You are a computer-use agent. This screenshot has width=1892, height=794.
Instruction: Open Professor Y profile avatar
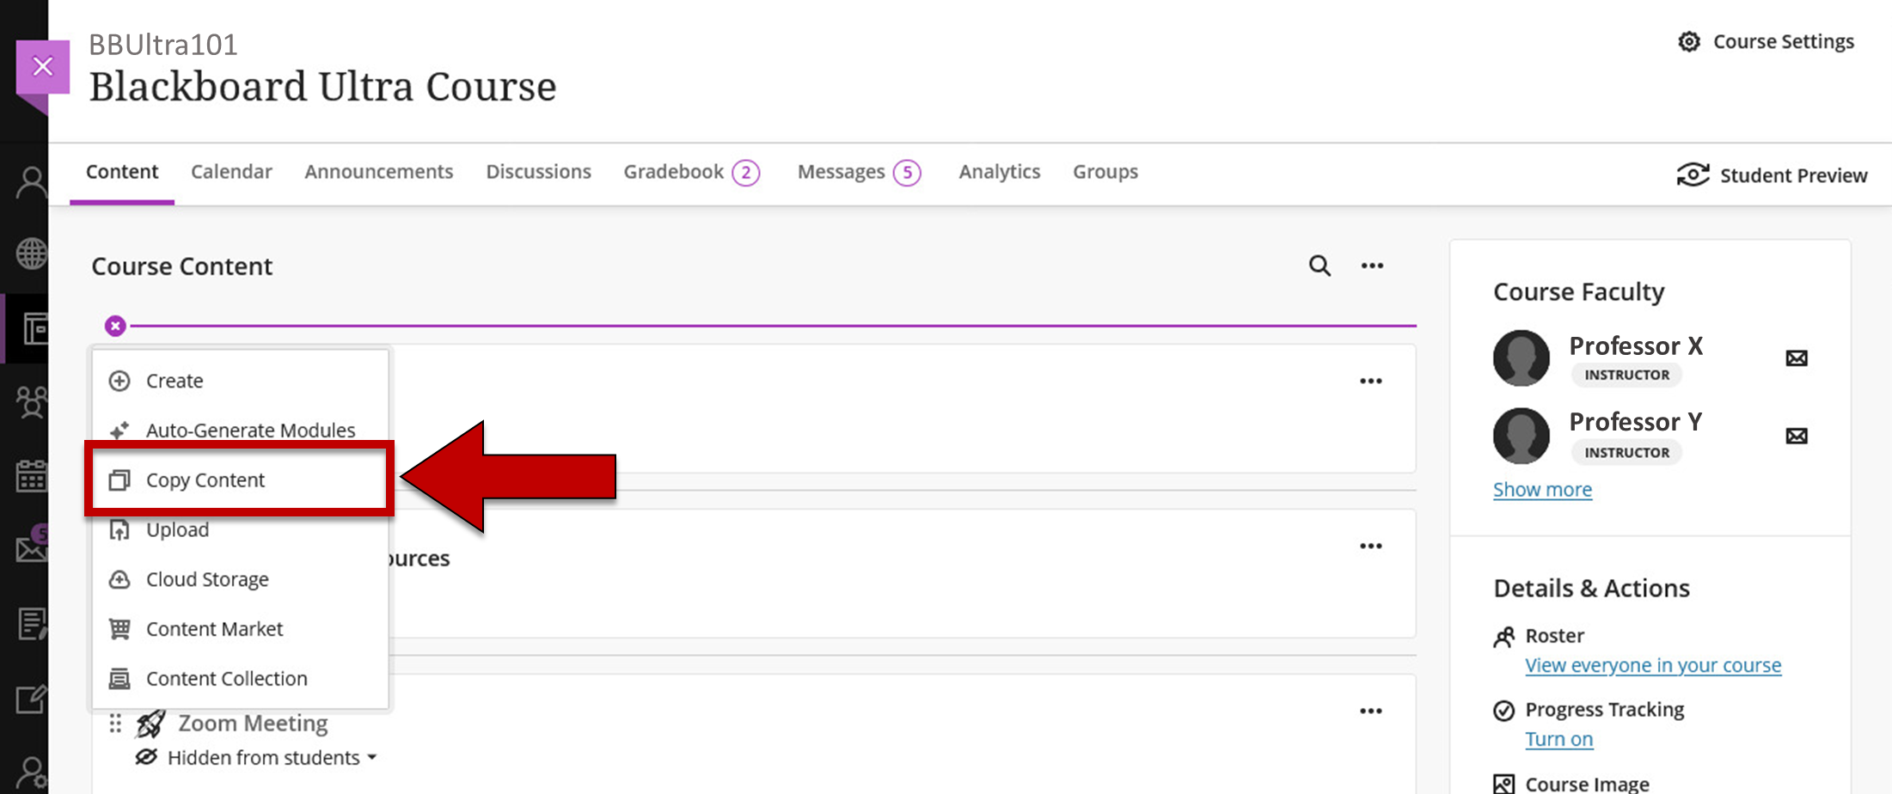point(1521,435)
